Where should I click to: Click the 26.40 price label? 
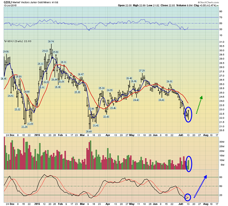click(x=129, y=78)
